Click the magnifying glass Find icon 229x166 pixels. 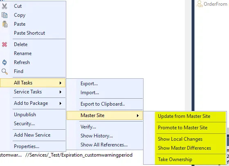tap(4, 71)
